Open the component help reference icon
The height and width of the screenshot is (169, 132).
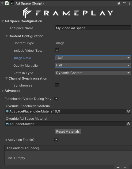tap(119, 3)
